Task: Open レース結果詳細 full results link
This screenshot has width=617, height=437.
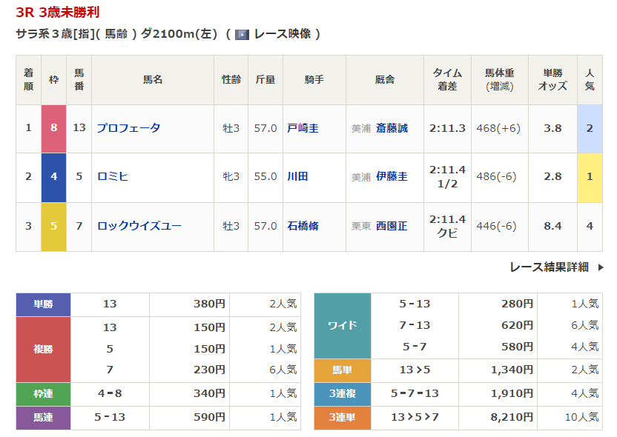Action: pyautogui.click(x=549, y=267)
